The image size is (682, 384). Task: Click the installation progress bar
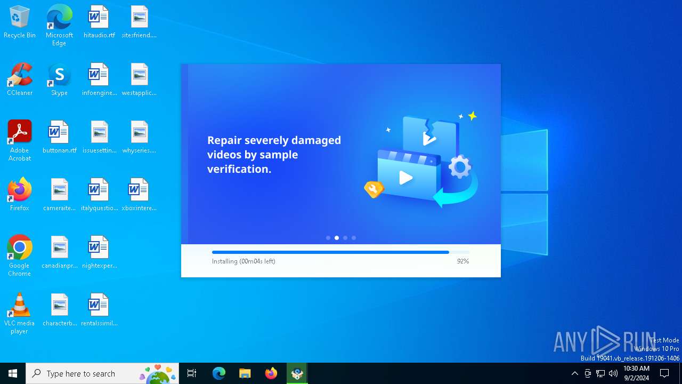341,252
